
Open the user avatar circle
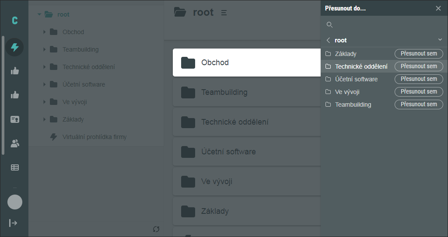15,202
